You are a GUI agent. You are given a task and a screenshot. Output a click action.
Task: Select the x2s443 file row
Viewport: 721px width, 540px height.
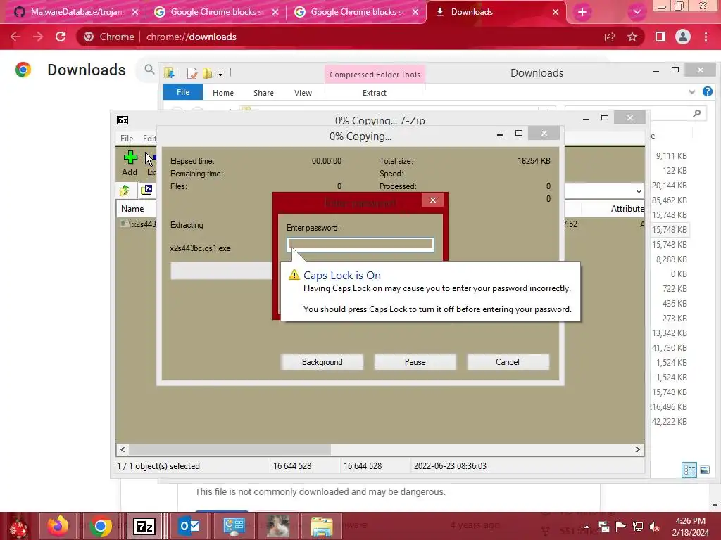137,224
